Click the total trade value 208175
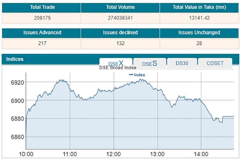This screenshot has width=241, height=160. click(41, 18)
